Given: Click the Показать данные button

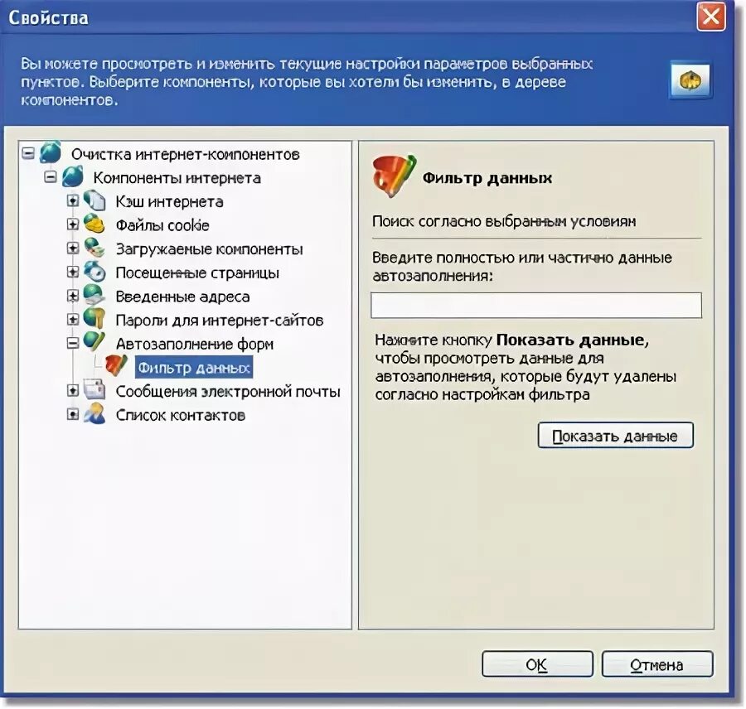Looking at the screenshot, I should pos(615,436).
